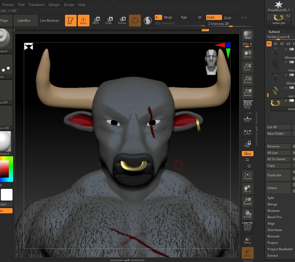
Task: Toggle Live Boolean mode
Action: pos(49,21)
